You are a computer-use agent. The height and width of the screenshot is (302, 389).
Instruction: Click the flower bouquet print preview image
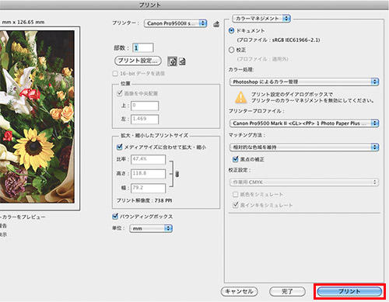(x=37, y=116)
